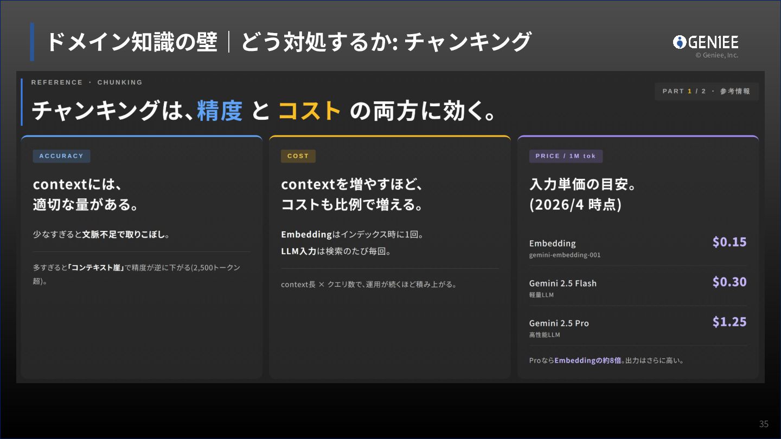Click the '(2026/4 時点)' date text

(575, 205)
